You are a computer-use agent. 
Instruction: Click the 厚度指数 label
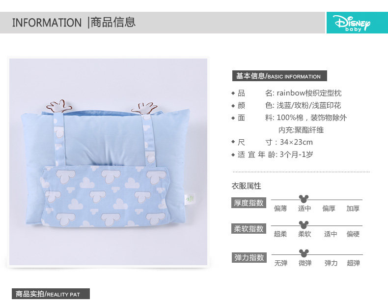pyautogui.click(x=249, y=203)
